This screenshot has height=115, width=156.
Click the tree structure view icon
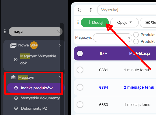pyautogui.click(x=79, y=10)
